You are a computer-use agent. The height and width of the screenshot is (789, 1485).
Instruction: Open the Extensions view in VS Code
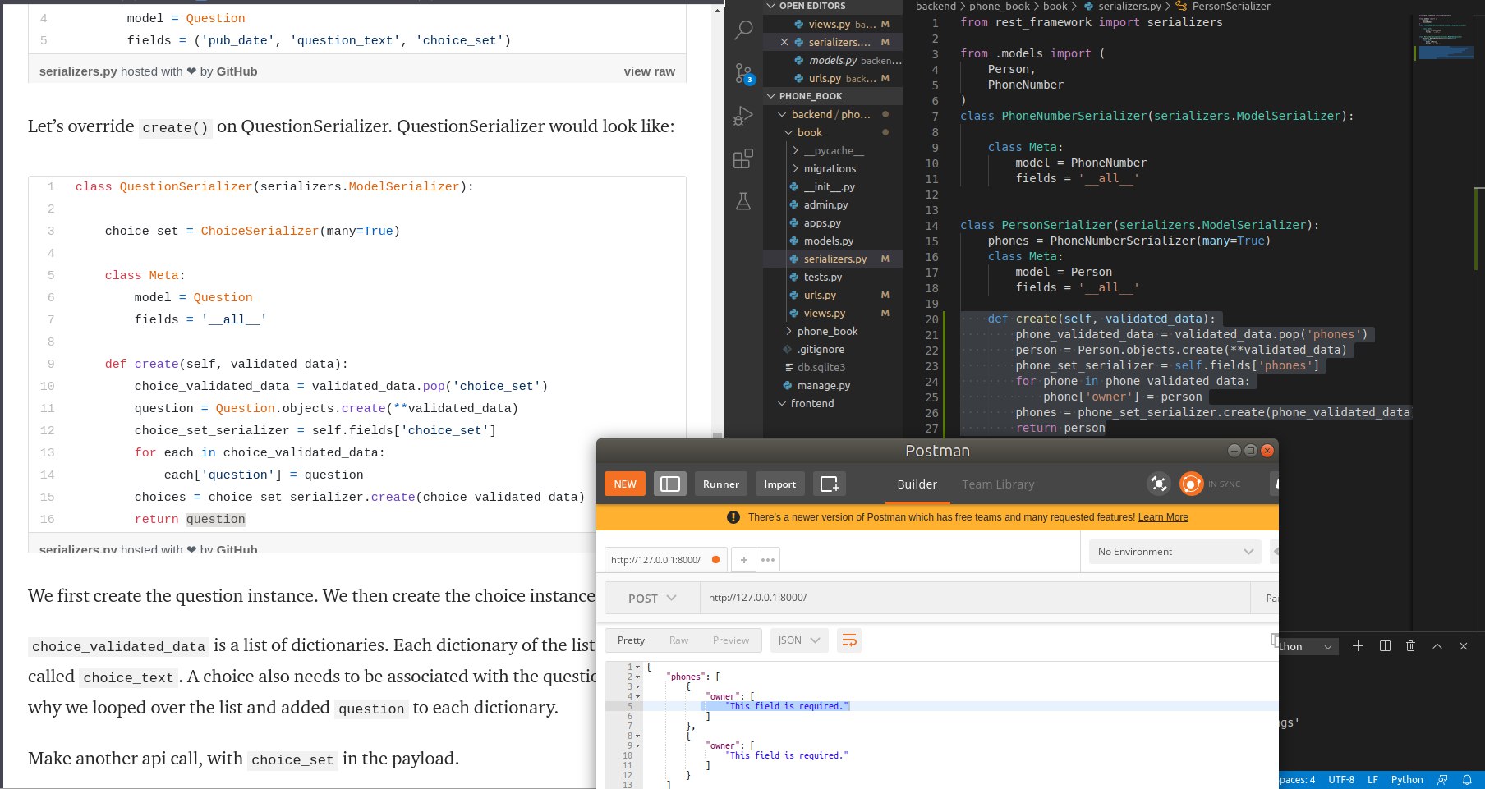pyautogui.click(x=743, y=158)
